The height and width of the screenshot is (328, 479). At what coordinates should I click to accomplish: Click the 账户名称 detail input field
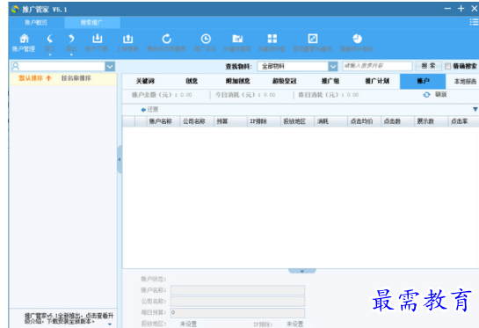click(x=237, y=290)
